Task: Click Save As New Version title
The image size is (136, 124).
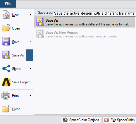Action: click(x=62, y=32)
